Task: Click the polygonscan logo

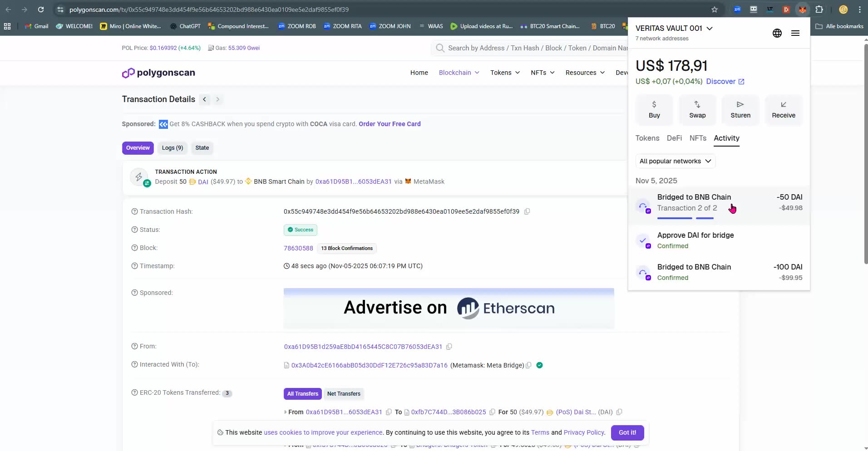Action: click(x=158, y=73)
